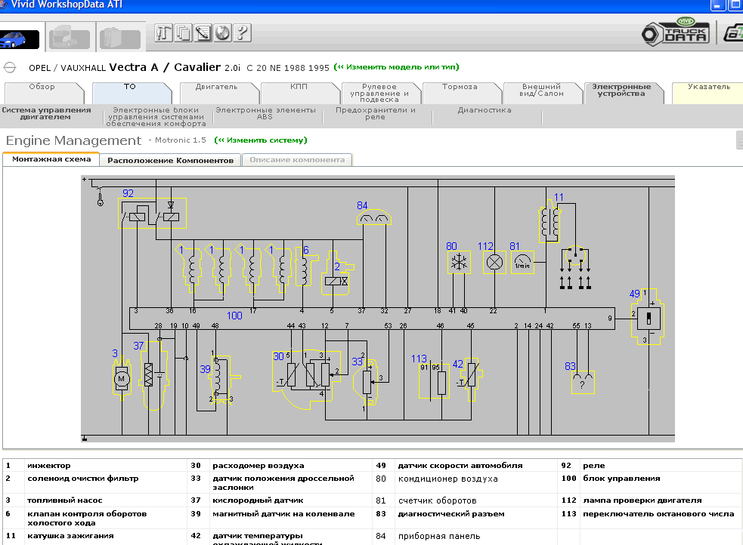Select the greyed truck vehicle icon
This screenshot has width=743, height=545.
pyautogui.click(x=70, y=38)
